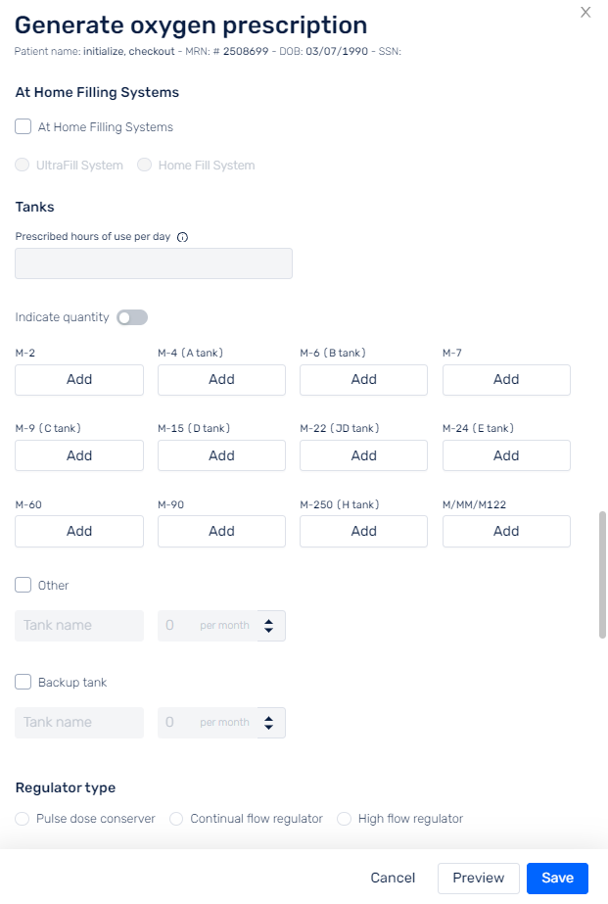Cancel the prescription form

coord(393,878)
